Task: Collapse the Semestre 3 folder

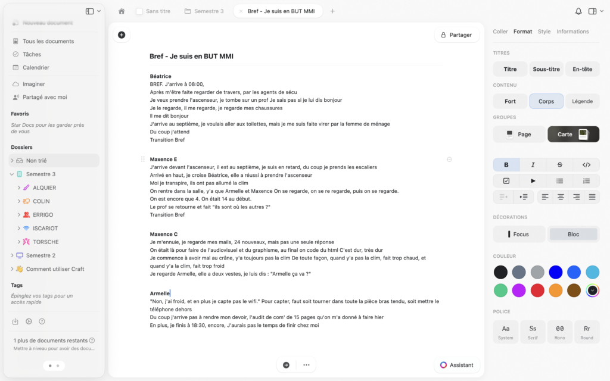Action: point(12,174)
